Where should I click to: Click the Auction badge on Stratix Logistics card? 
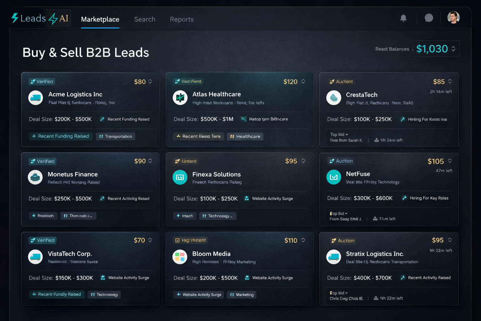[343, 241]
